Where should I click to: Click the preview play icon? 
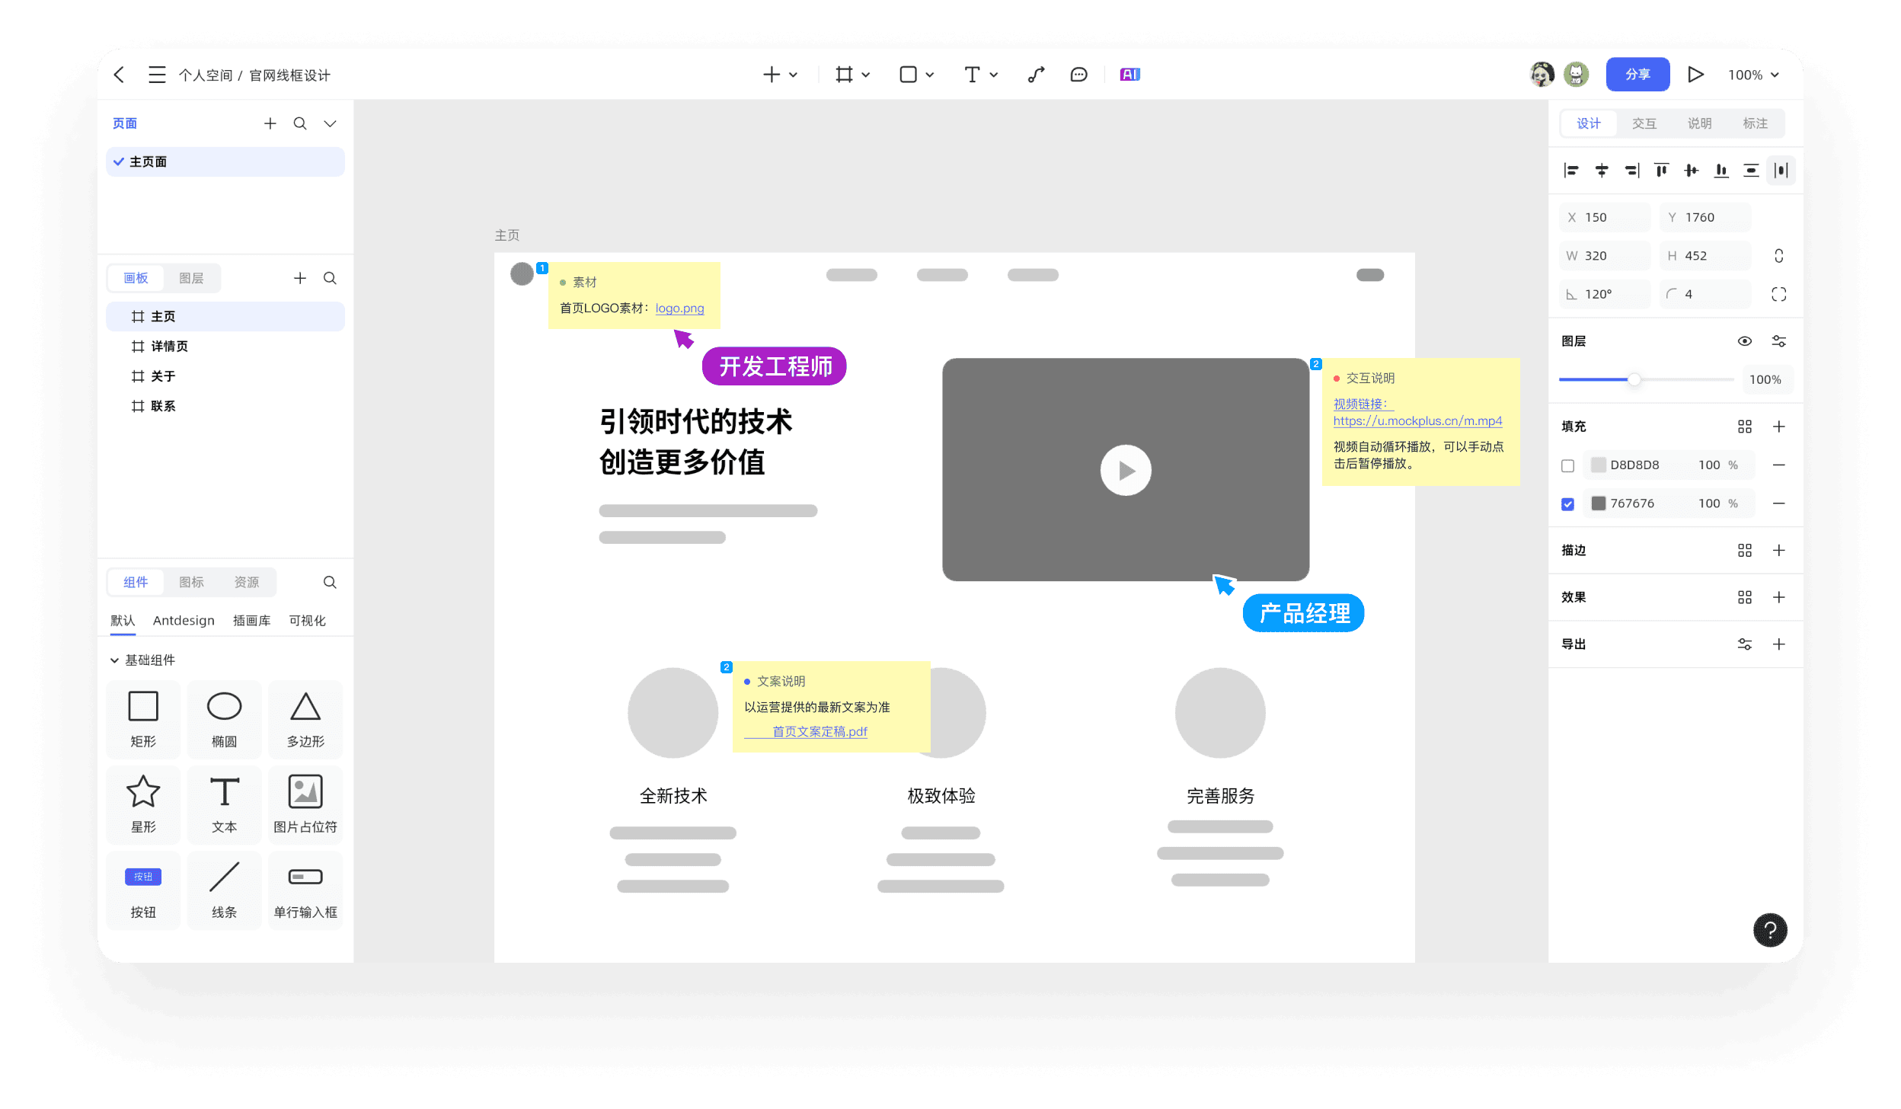click(x=1695, y=75)
